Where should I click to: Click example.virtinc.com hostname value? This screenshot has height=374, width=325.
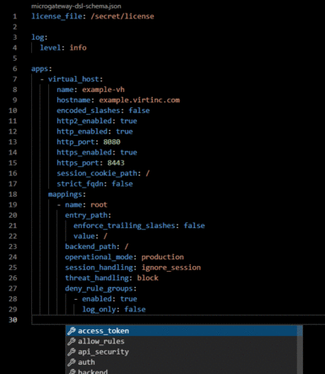(139, 100)
